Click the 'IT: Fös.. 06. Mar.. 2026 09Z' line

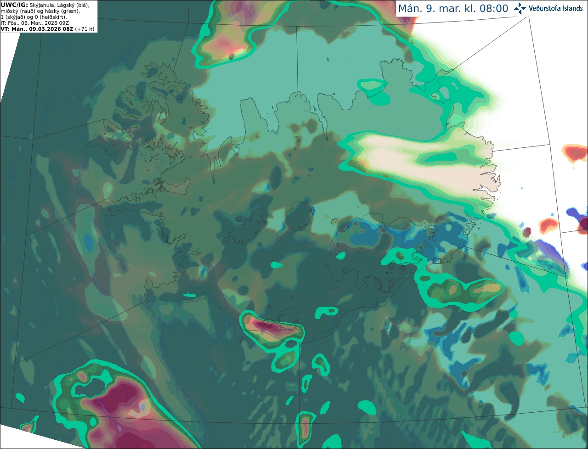35,23
